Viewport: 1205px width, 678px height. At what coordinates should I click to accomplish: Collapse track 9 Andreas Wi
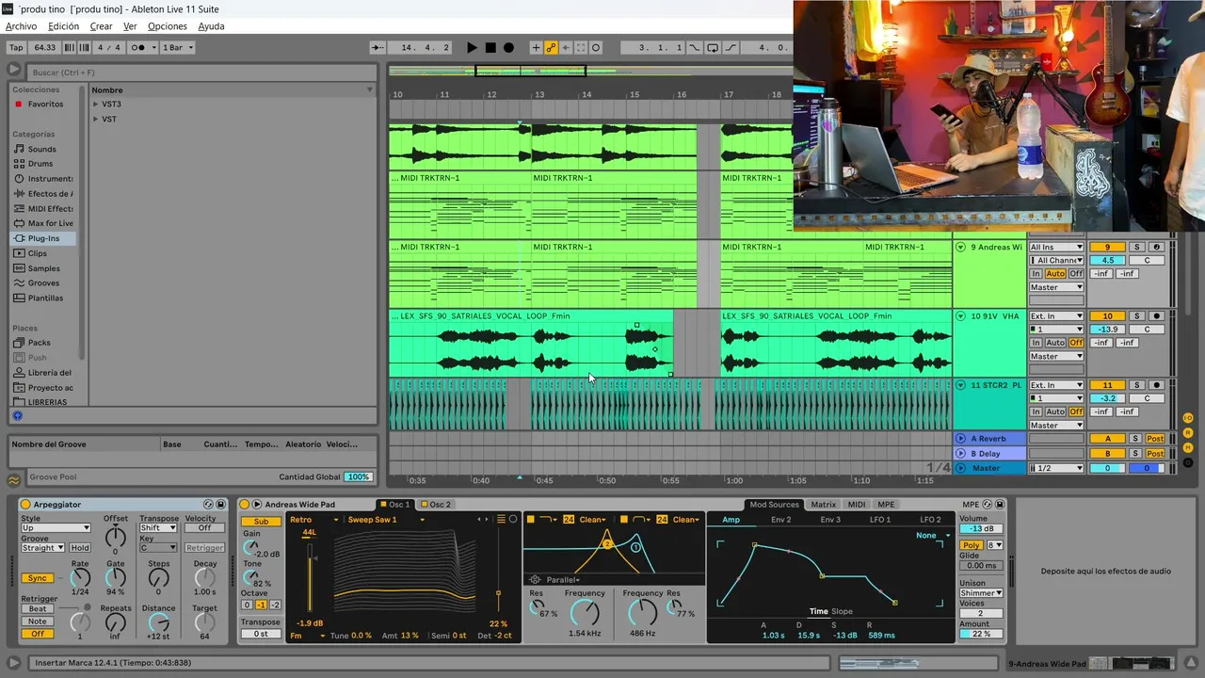[x=961, y=248]
